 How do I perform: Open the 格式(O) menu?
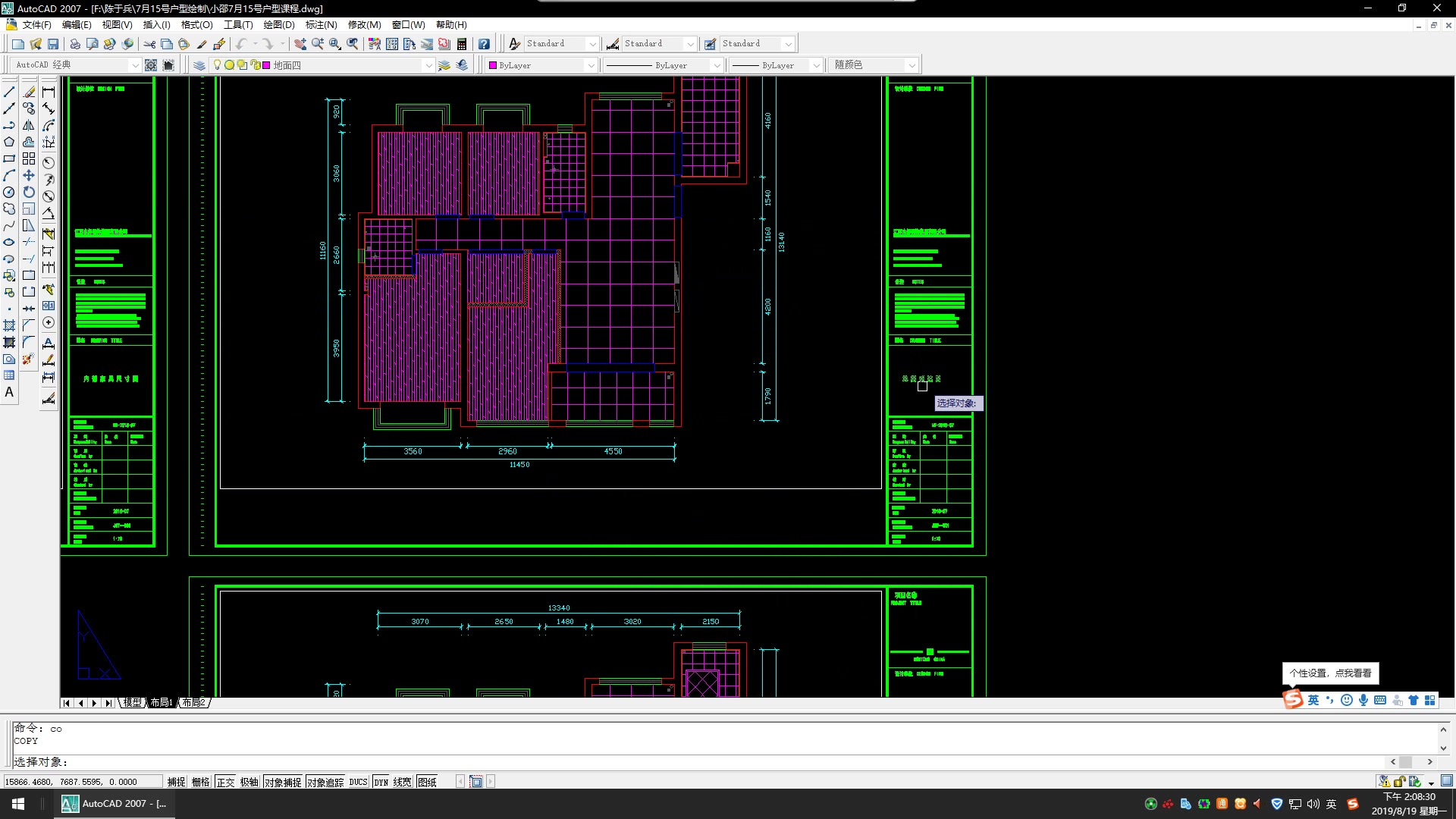(x=197, y=25)
